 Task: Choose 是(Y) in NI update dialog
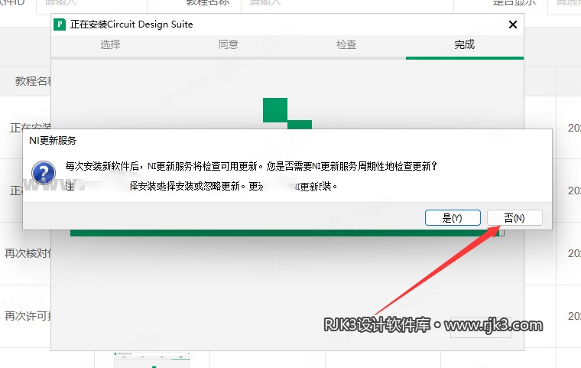click(453, 218)
